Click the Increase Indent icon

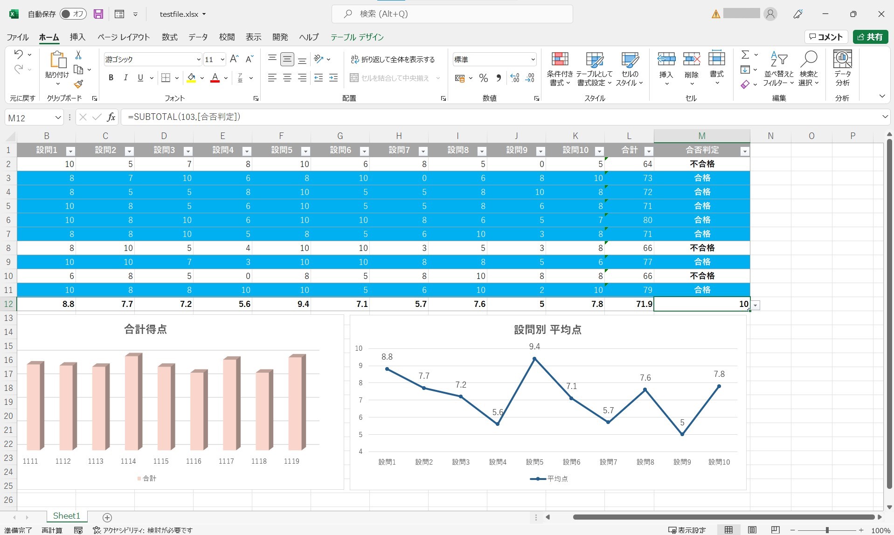click(x=333, y=78)
